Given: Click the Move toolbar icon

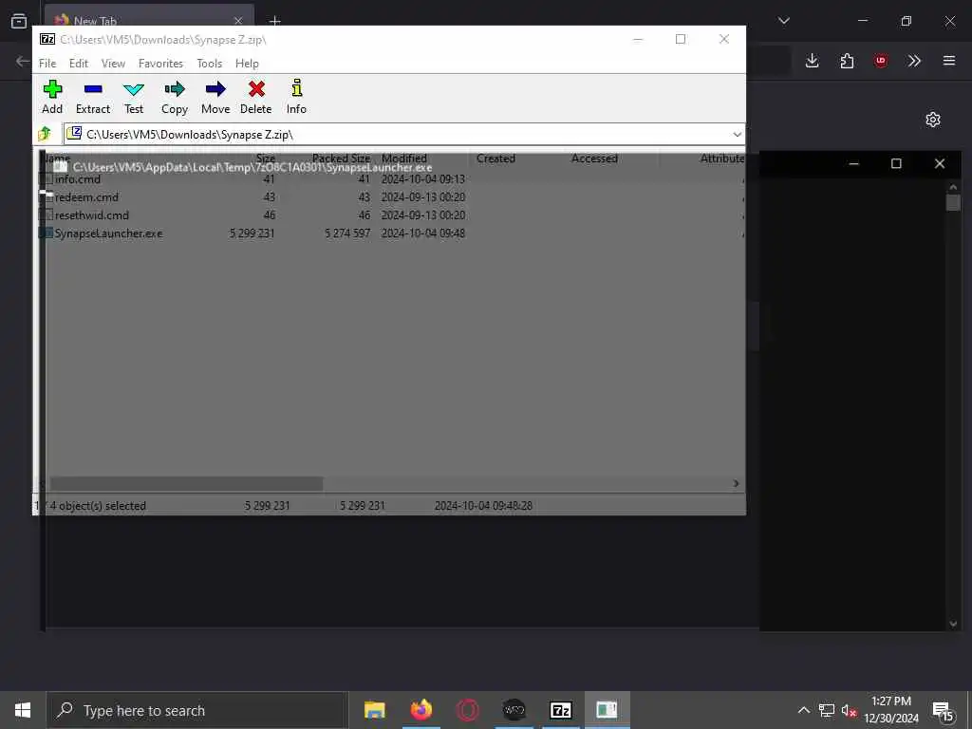Looking at the screenshot, I should pos(215,98).
